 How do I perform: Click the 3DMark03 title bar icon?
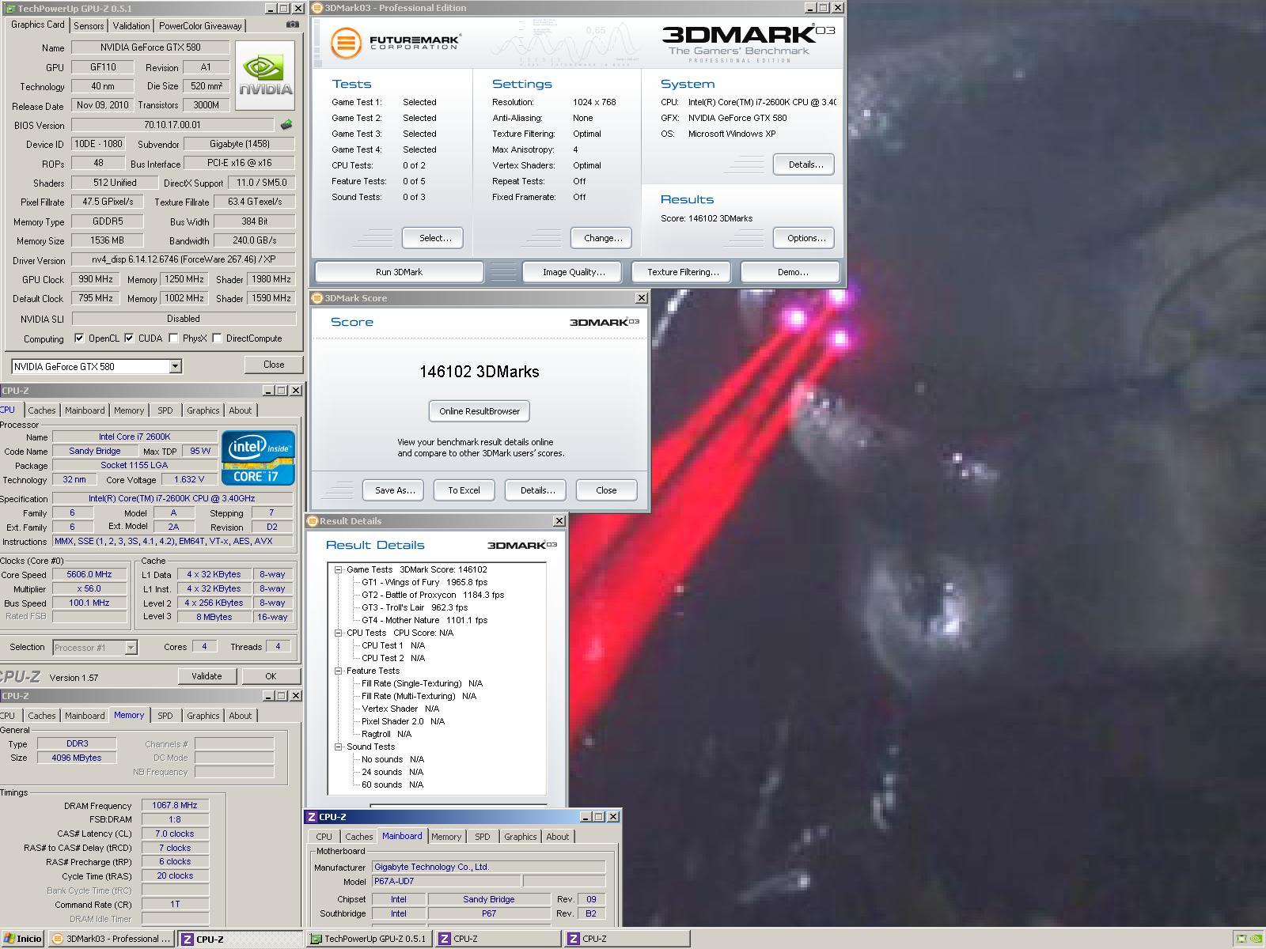coord(317,8)
